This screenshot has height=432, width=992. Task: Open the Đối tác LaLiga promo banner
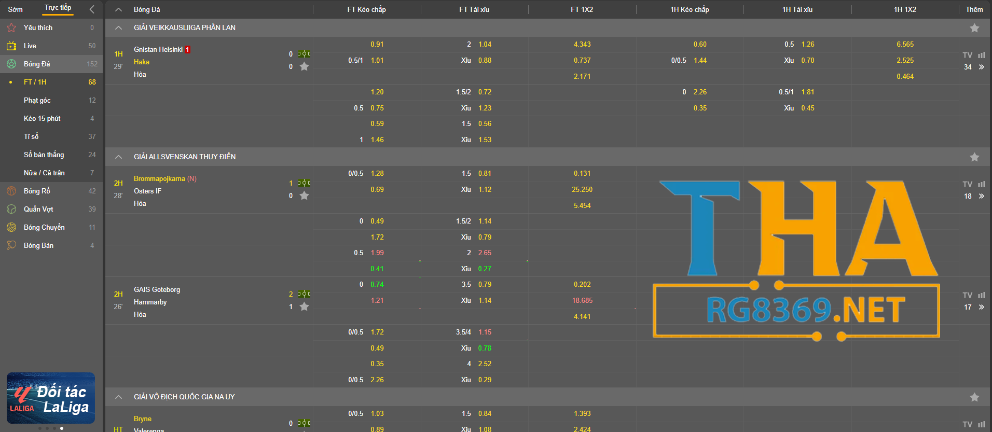(51, 398)
